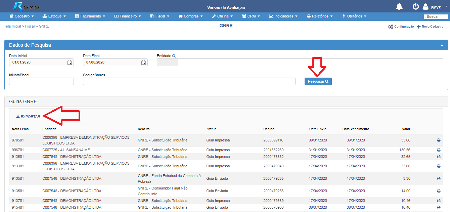Select nota fiscal "913701" cell
The image size is (450, 212).
coord(17,201)
